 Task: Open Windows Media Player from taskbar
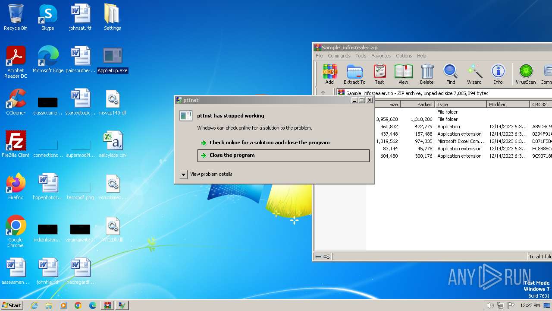[x=63, y=305]
